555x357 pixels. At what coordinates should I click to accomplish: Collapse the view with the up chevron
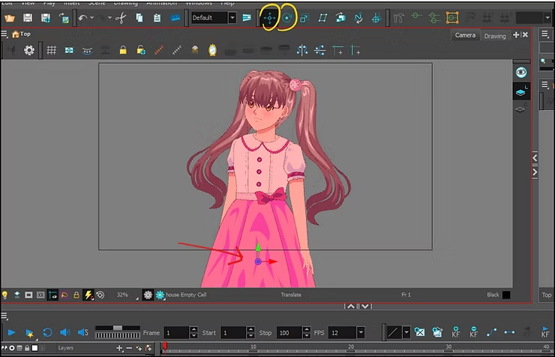[x=350, y=306]
